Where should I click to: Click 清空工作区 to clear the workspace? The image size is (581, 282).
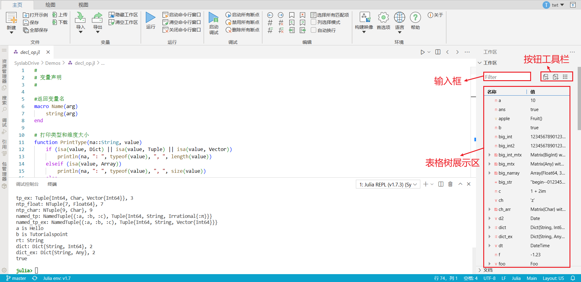(123, 22)
